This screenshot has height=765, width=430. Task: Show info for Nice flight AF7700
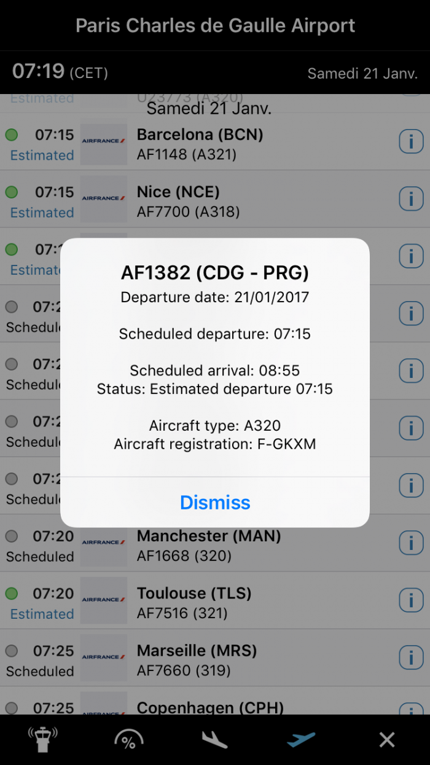point(411,199)
